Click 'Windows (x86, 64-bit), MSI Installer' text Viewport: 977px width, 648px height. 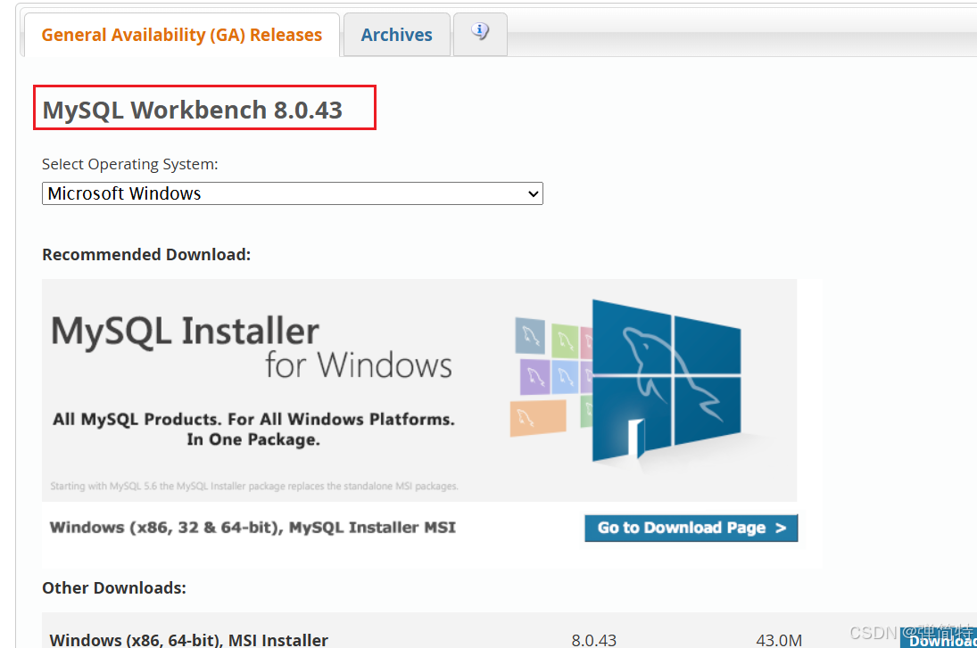pyautogui.click(x=189, y=640)
